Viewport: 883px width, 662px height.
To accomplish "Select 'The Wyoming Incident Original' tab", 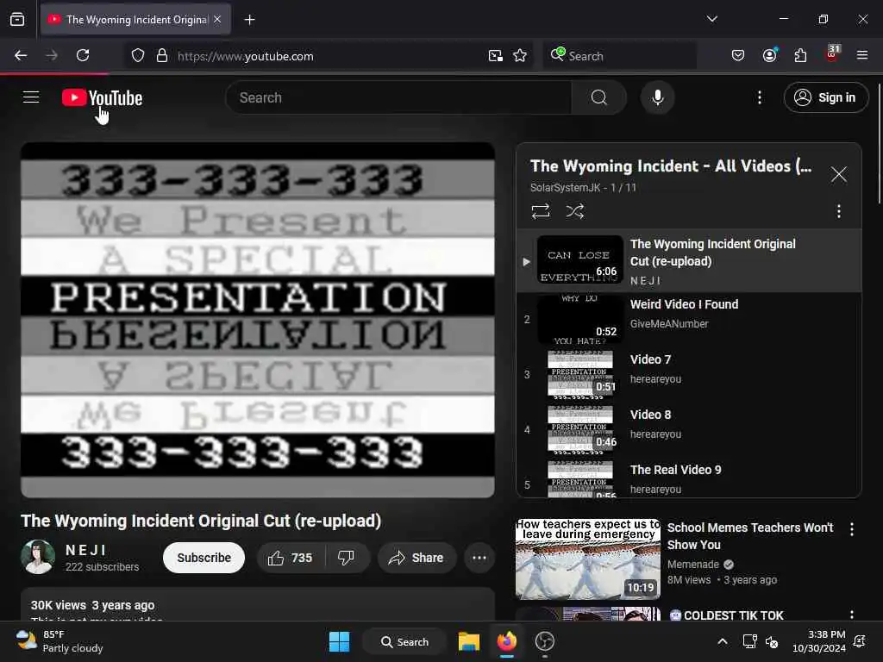I will point(135,20).
